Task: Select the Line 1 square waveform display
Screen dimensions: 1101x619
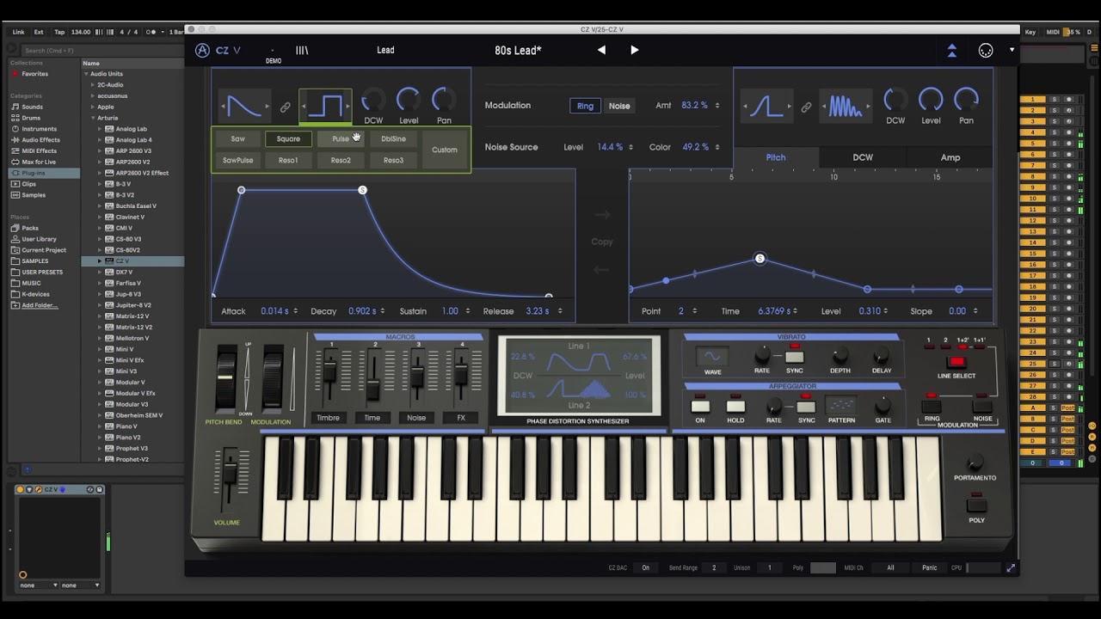Action: click(325, 107)
